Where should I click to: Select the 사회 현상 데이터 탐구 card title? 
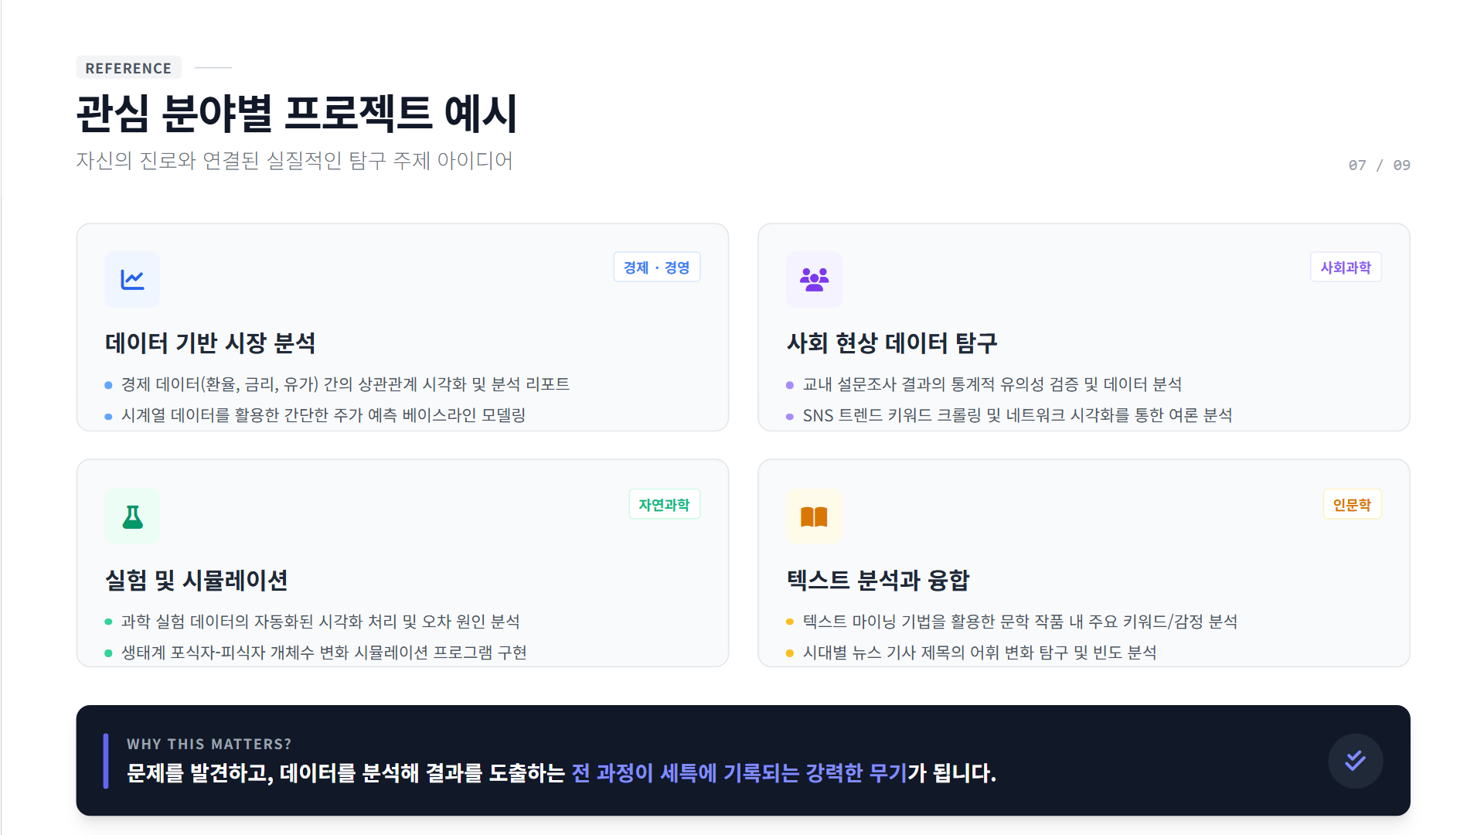pos(892,343)
